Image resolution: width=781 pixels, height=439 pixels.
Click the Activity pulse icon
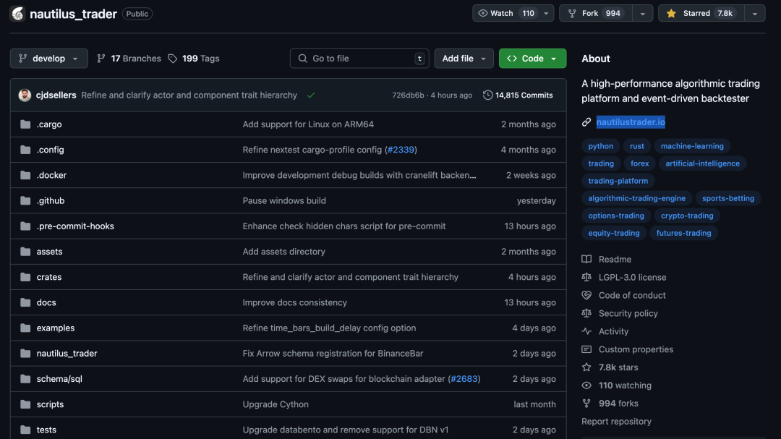586,331
